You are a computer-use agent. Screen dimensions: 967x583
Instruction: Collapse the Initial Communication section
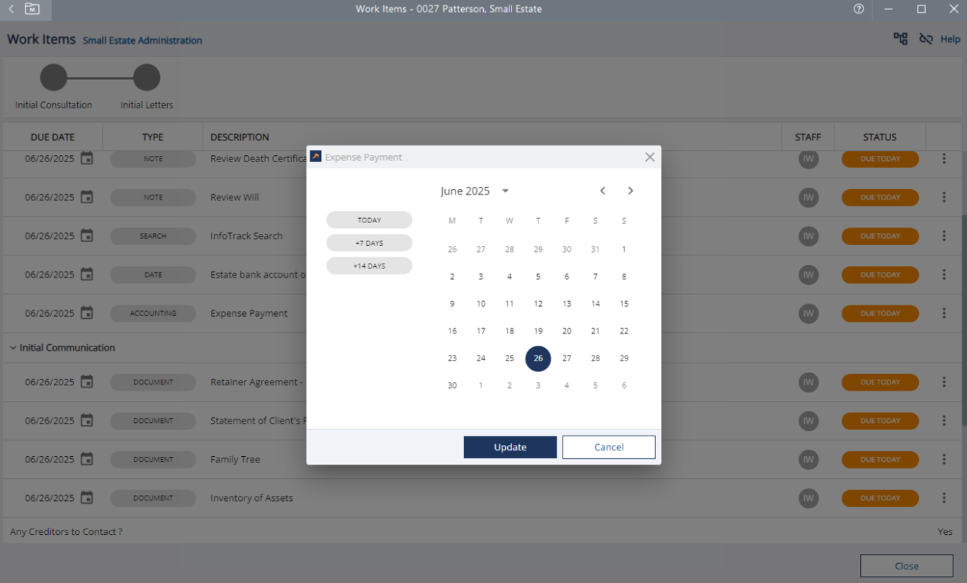[x=13, y=348]
